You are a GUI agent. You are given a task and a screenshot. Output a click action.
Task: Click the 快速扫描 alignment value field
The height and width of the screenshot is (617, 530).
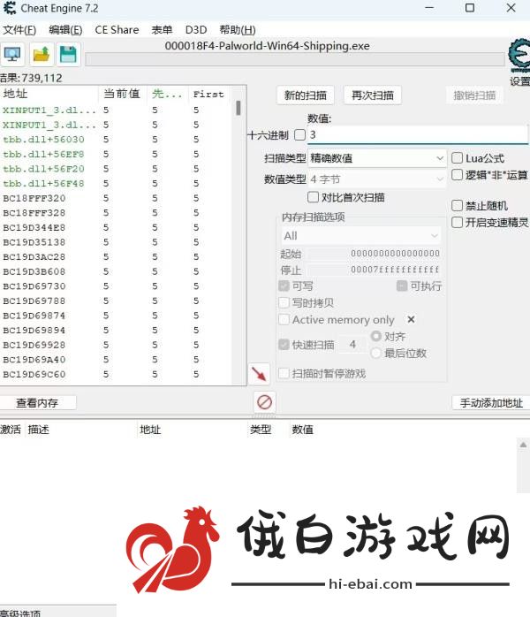pyautogui.click(x=352, y=345)
